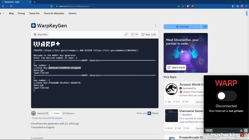Viewport: 249px width, 140px height.
Task: Stop the running repl
Action: (149, 35)
